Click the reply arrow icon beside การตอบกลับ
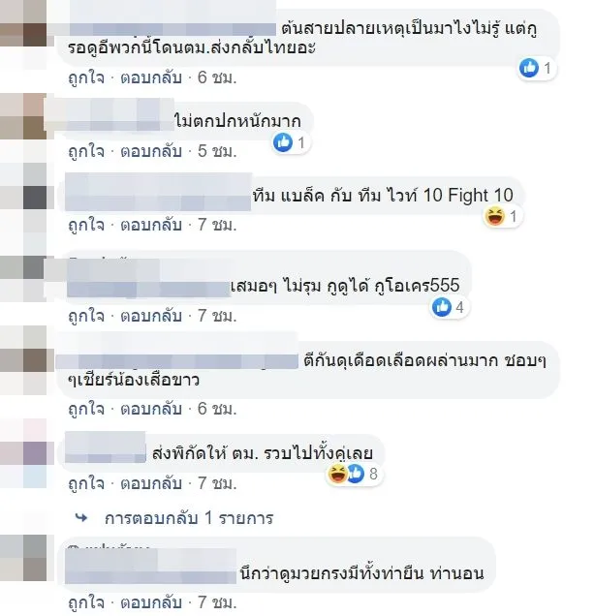The width and height of the screenshot is (595, 616). [81, 518]
